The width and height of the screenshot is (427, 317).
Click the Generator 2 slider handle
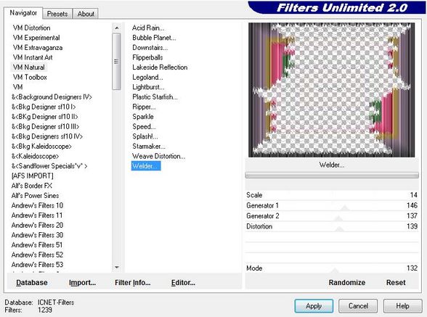point(338,218)
